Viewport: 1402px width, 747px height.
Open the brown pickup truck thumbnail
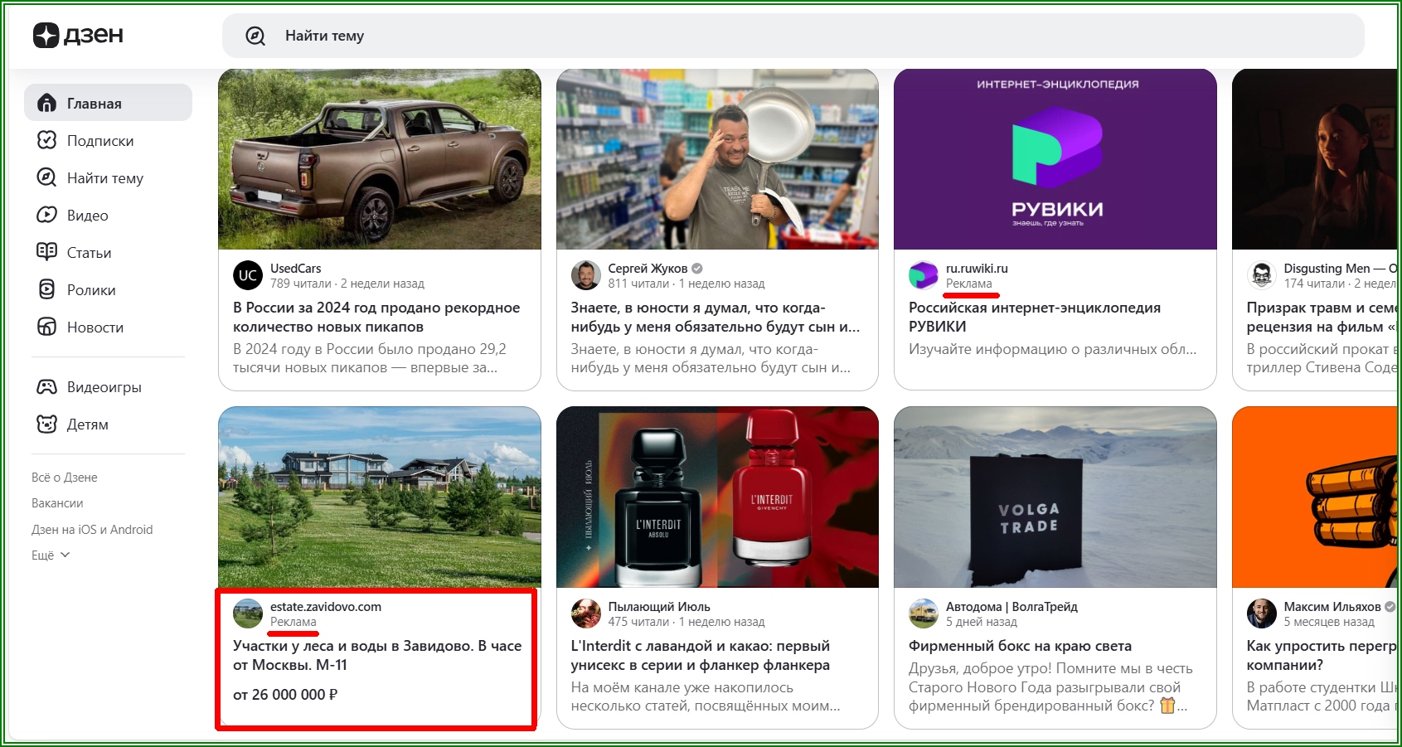coord(380,159)
